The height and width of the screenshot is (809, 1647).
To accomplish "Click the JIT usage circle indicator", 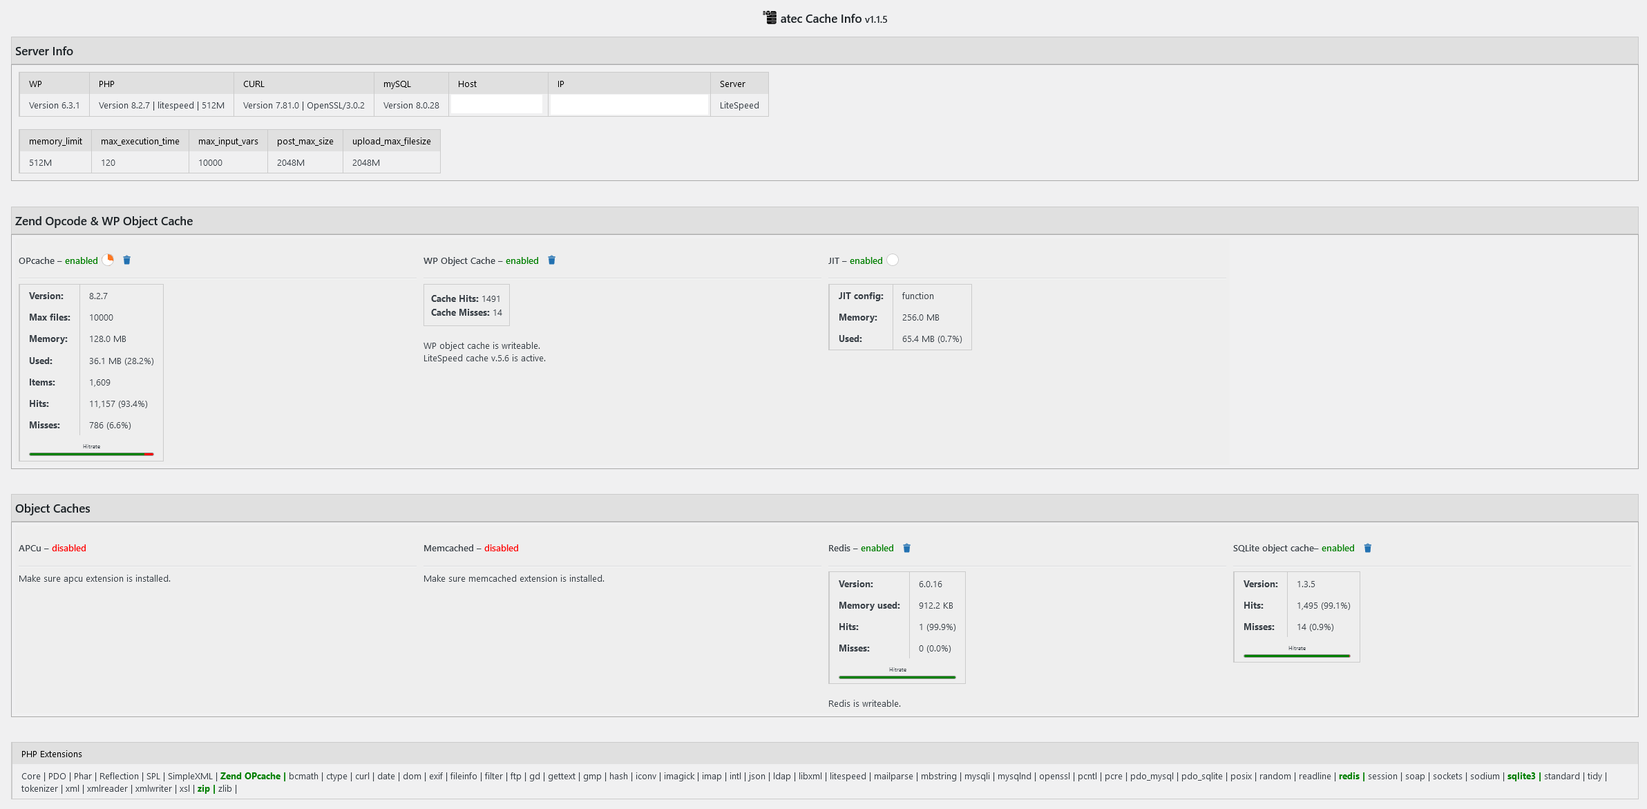I will [893, 260].
